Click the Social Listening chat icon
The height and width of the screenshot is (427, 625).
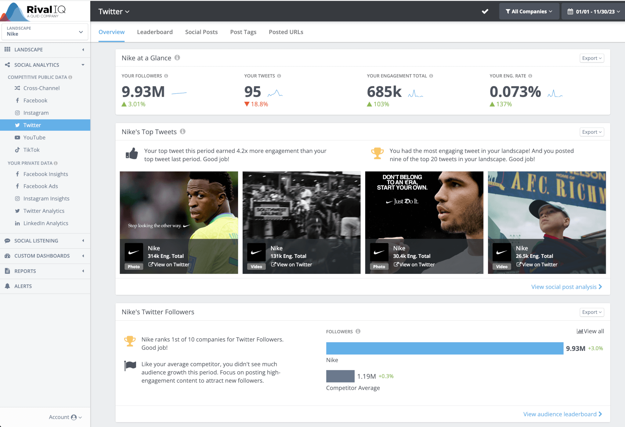click(8, 241)
